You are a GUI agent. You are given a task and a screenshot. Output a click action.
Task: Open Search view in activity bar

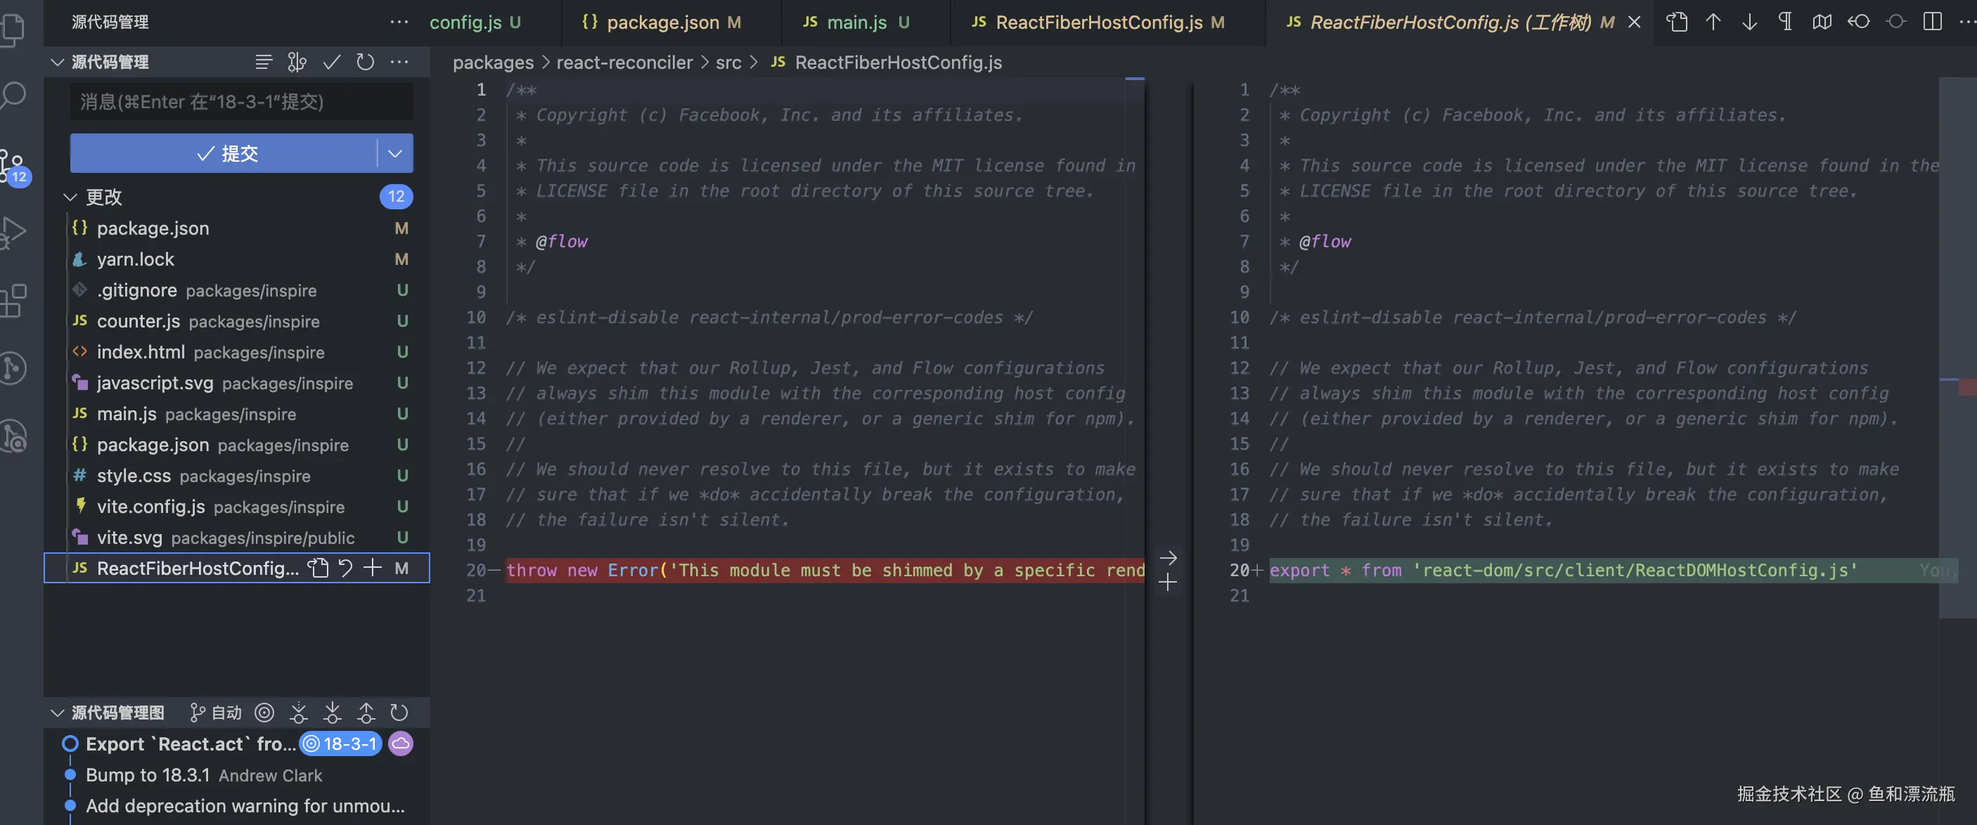[14, 95]
